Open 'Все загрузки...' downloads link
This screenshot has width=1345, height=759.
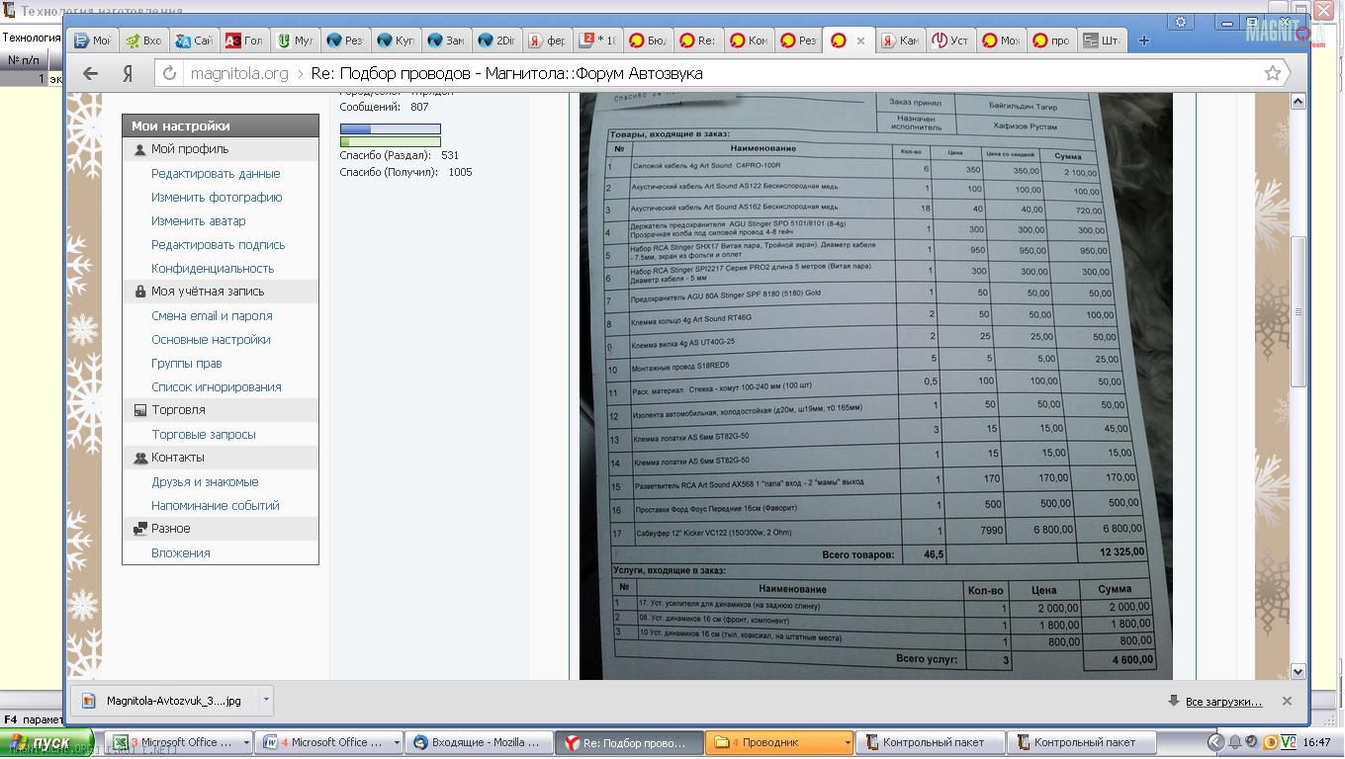point(1223,702)
